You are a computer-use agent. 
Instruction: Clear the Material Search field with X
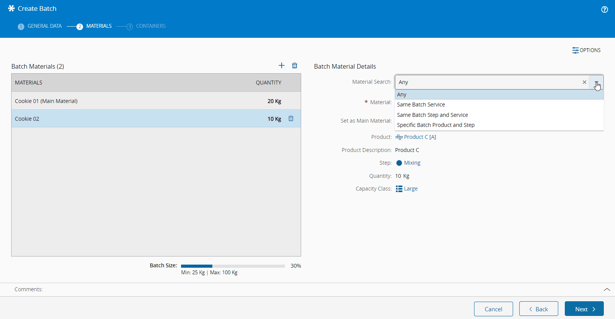pyautogui.click(x=584, y=82)
